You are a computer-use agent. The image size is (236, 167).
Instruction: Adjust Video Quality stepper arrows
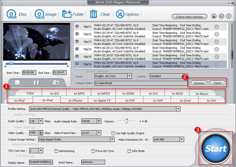pos(41,133)
